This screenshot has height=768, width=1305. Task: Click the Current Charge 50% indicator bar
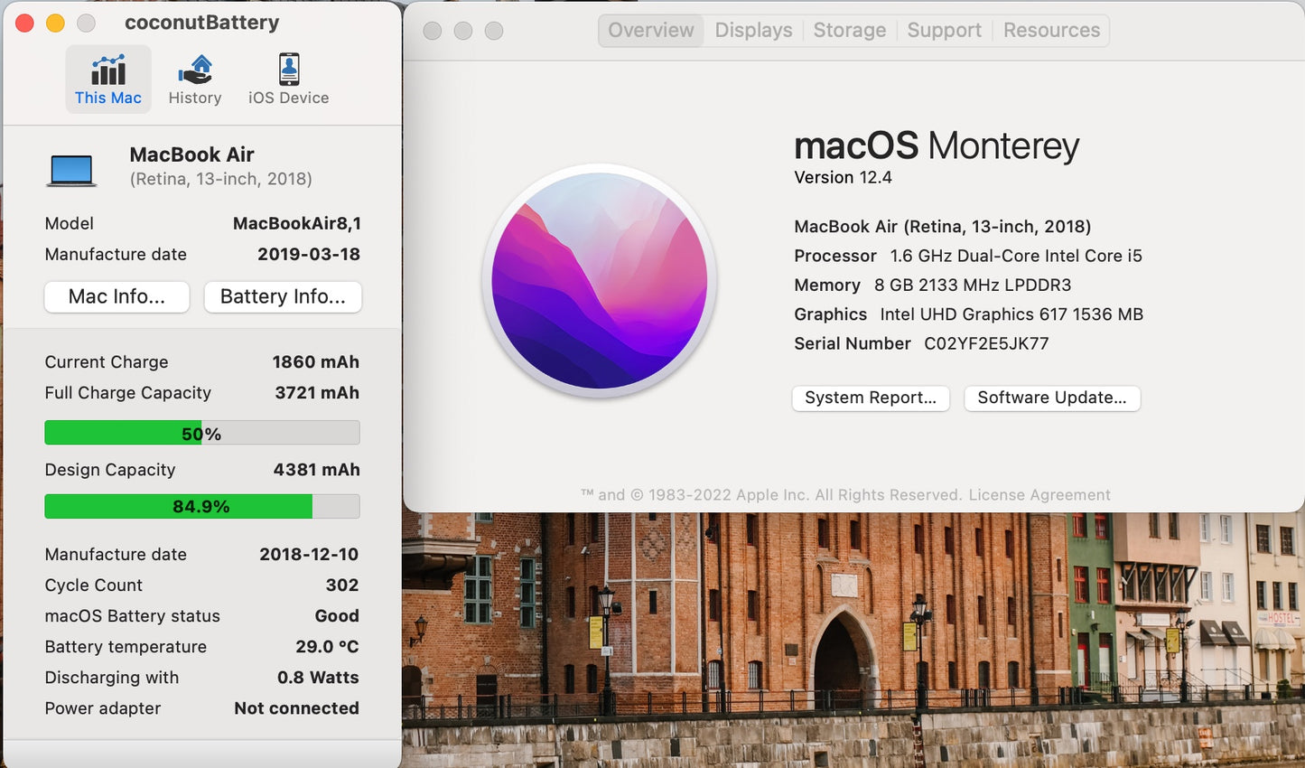pyautogui.click(x=200, y=433)
